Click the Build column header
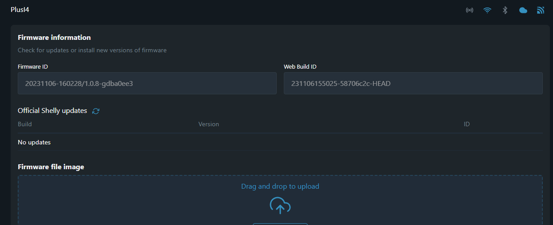This screenshot has height=225, width=553. pos(25,124)
